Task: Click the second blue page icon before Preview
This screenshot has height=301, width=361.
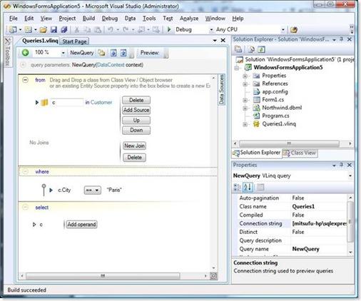Action: coord(123,53)
